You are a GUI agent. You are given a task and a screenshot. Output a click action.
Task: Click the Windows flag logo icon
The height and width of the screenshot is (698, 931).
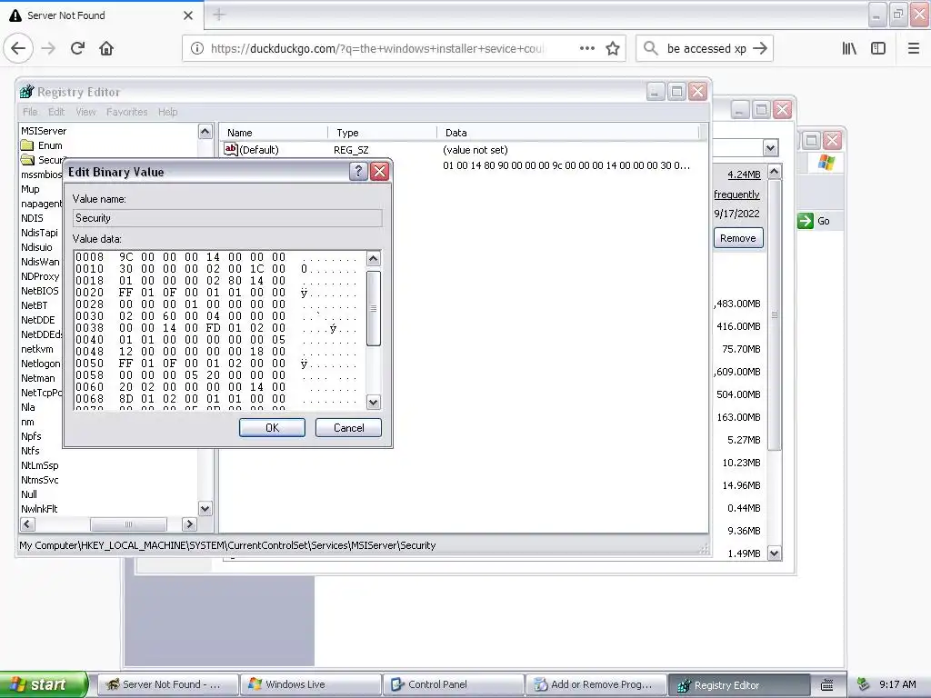pos(826,162)
